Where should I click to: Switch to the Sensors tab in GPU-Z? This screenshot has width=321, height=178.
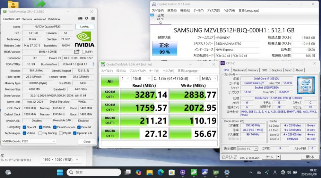tap(27, 19)
